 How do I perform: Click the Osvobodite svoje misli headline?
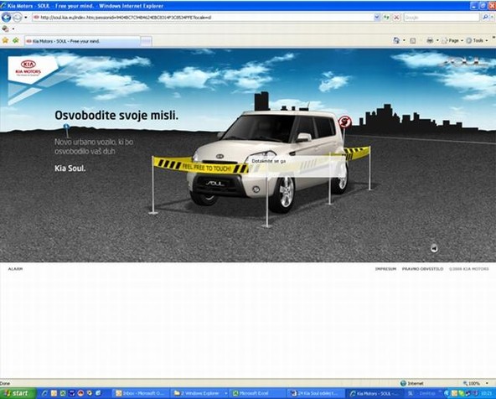tap(116, 115)
